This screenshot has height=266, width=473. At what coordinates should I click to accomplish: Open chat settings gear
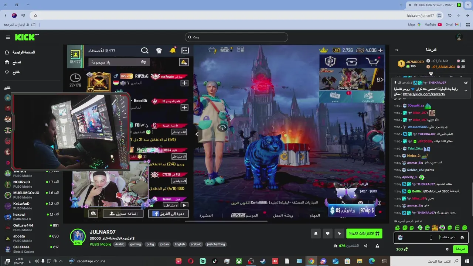(447, 249)
